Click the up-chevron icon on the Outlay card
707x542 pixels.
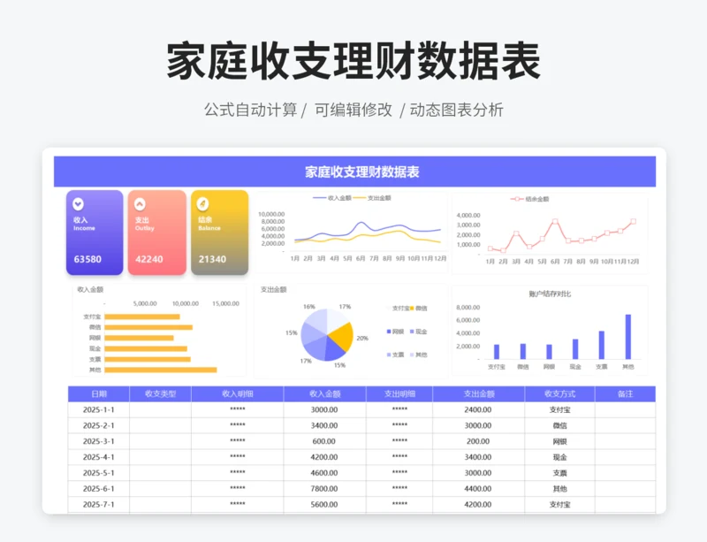coord(140,204)
